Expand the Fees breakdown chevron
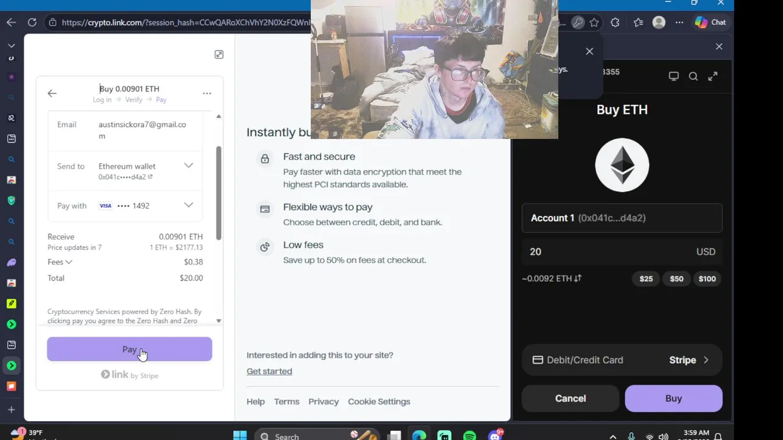This screenshot has height=440, width=783. click(69, 262)
